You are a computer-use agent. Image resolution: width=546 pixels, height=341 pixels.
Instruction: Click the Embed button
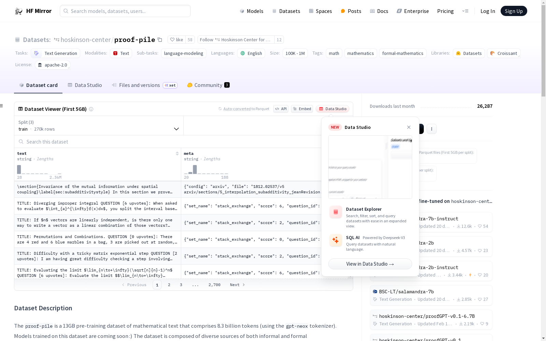[x=302, y=109]
